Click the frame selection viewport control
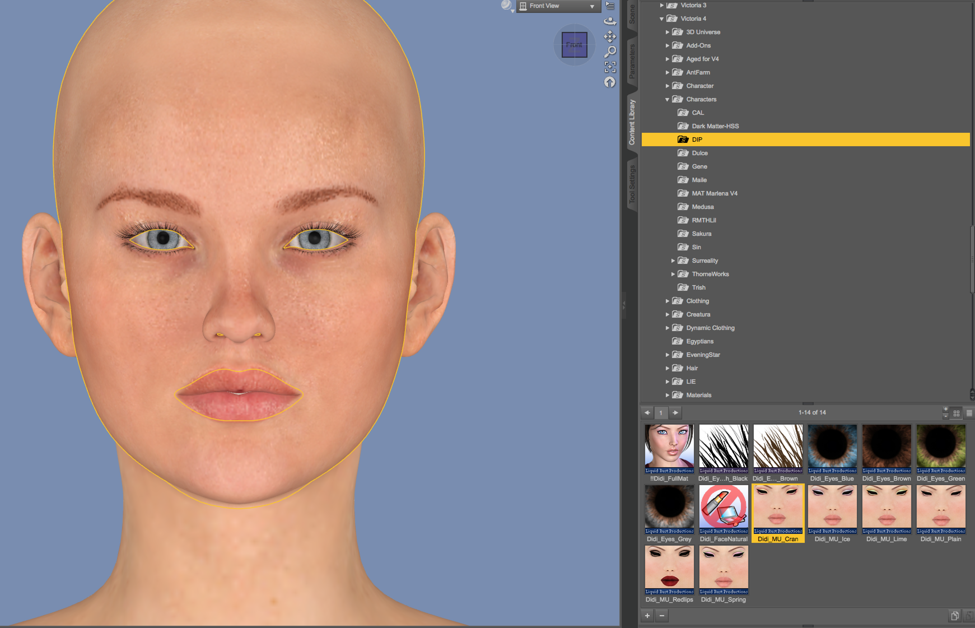This screenshot has height=628, width=975. point(610,67)
